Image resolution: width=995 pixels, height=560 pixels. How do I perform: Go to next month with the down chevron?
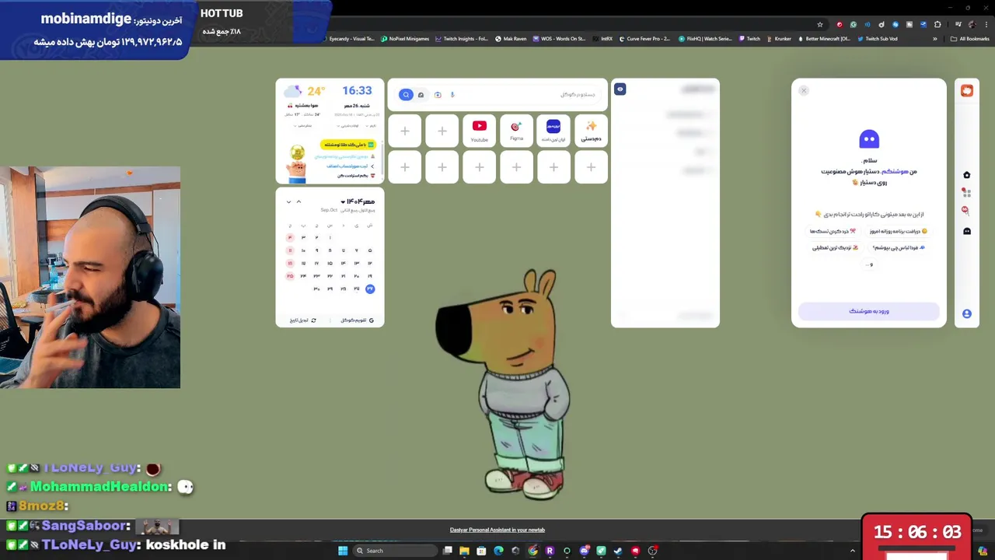288,201
